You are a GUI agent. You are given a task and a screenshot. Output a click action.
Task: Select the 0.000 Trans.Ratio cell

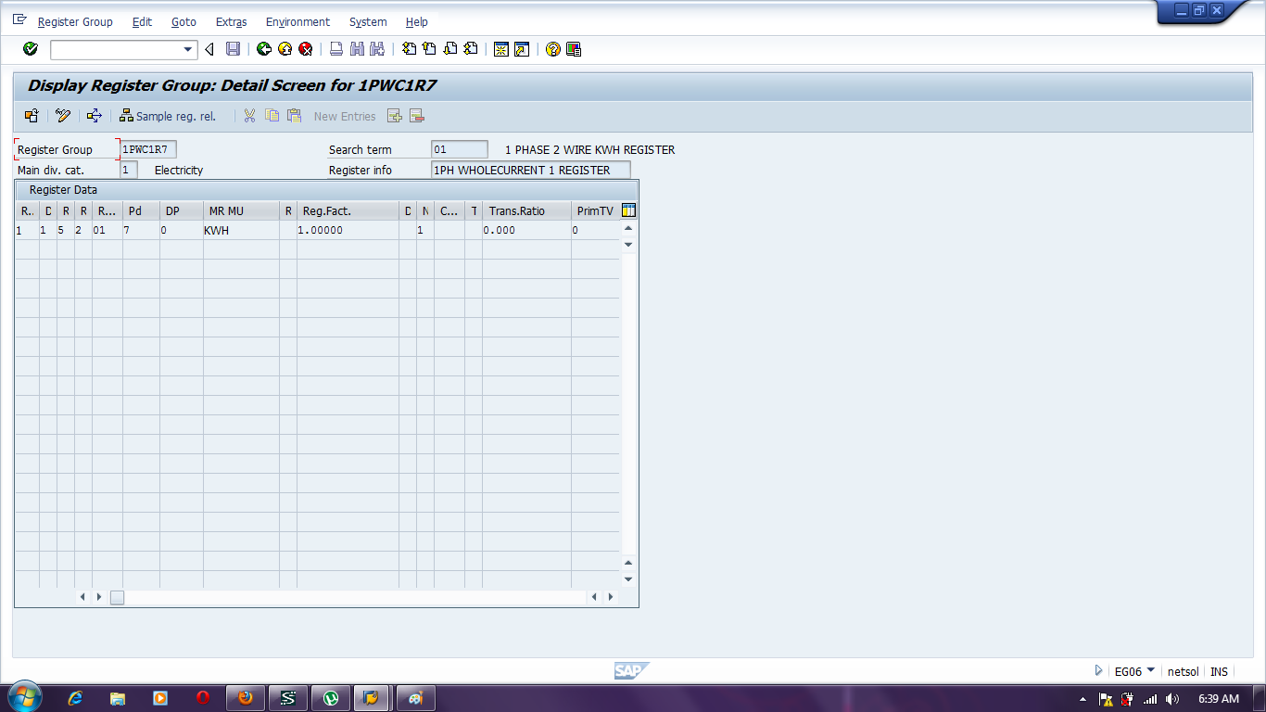click(526, 230)
